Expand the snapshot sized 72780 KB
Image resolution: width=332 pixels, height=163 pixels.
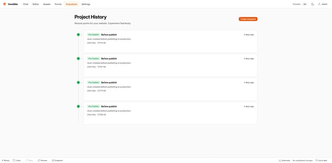pyautogui.click(x=170, y=113)
